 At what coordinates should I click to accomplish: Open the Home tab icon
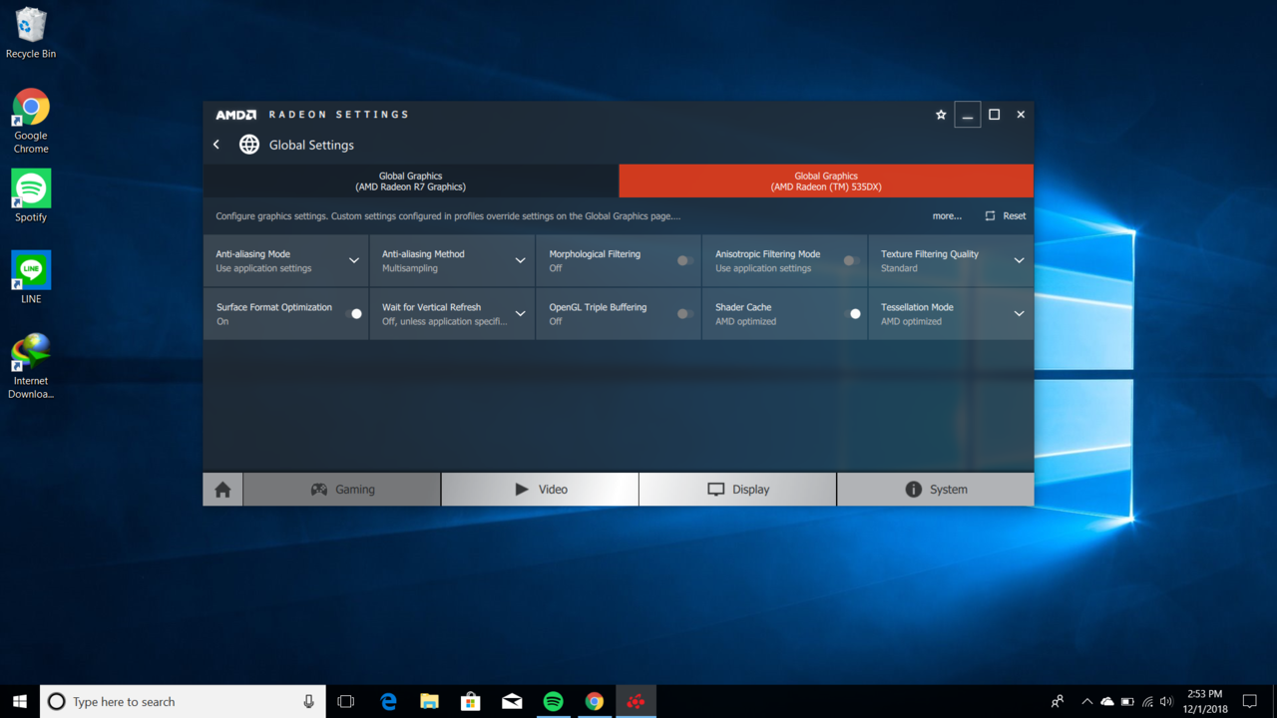click(x=222, y=490)
